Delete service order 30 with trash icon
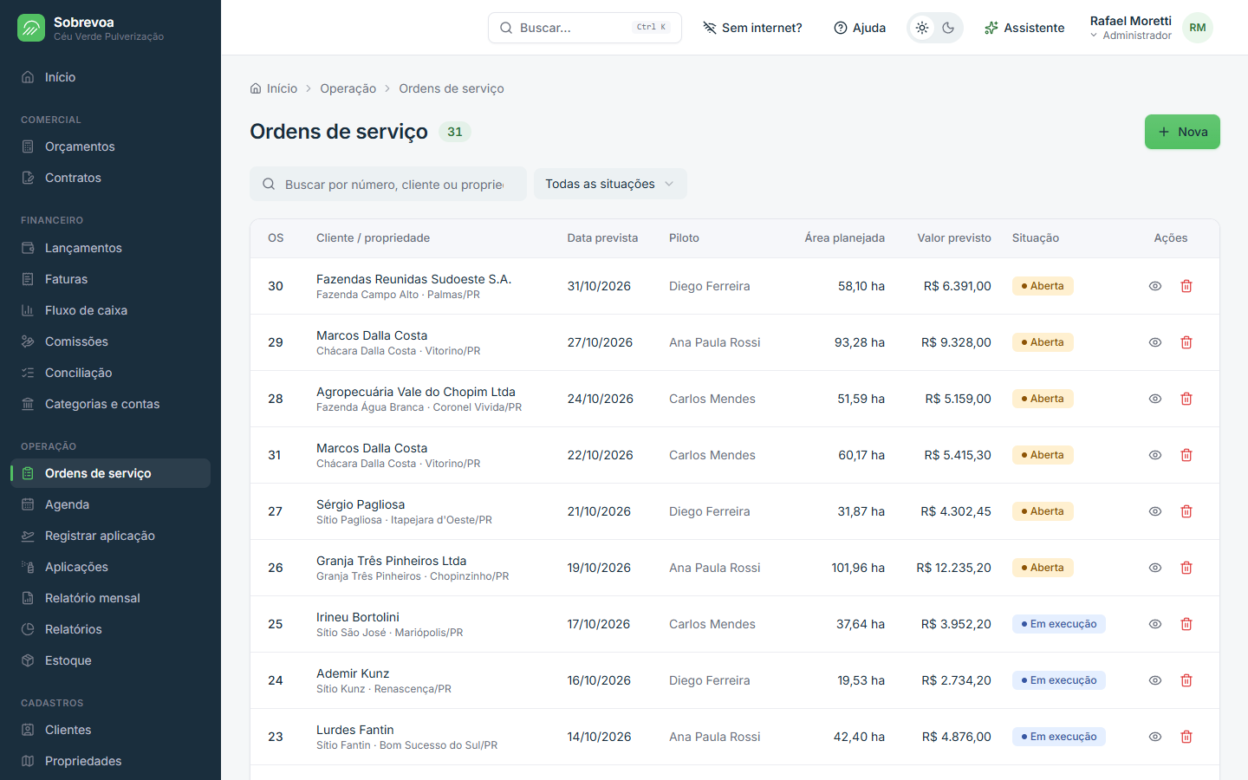1248x780 pixels. (x=1186, y=286)
